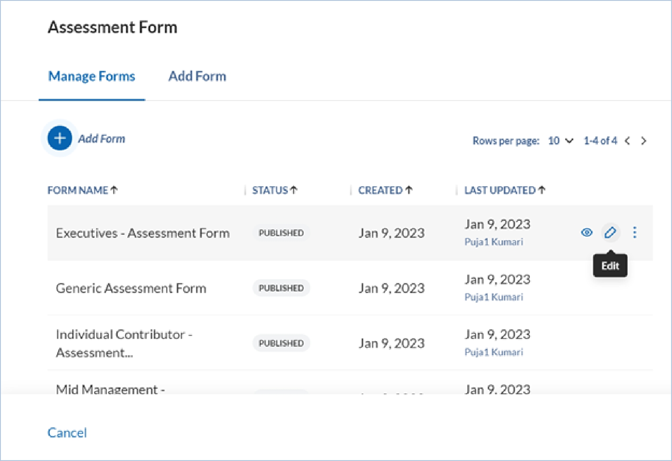
Task: Click the pencil Edit icon
Action: click(x=610, y=233)
